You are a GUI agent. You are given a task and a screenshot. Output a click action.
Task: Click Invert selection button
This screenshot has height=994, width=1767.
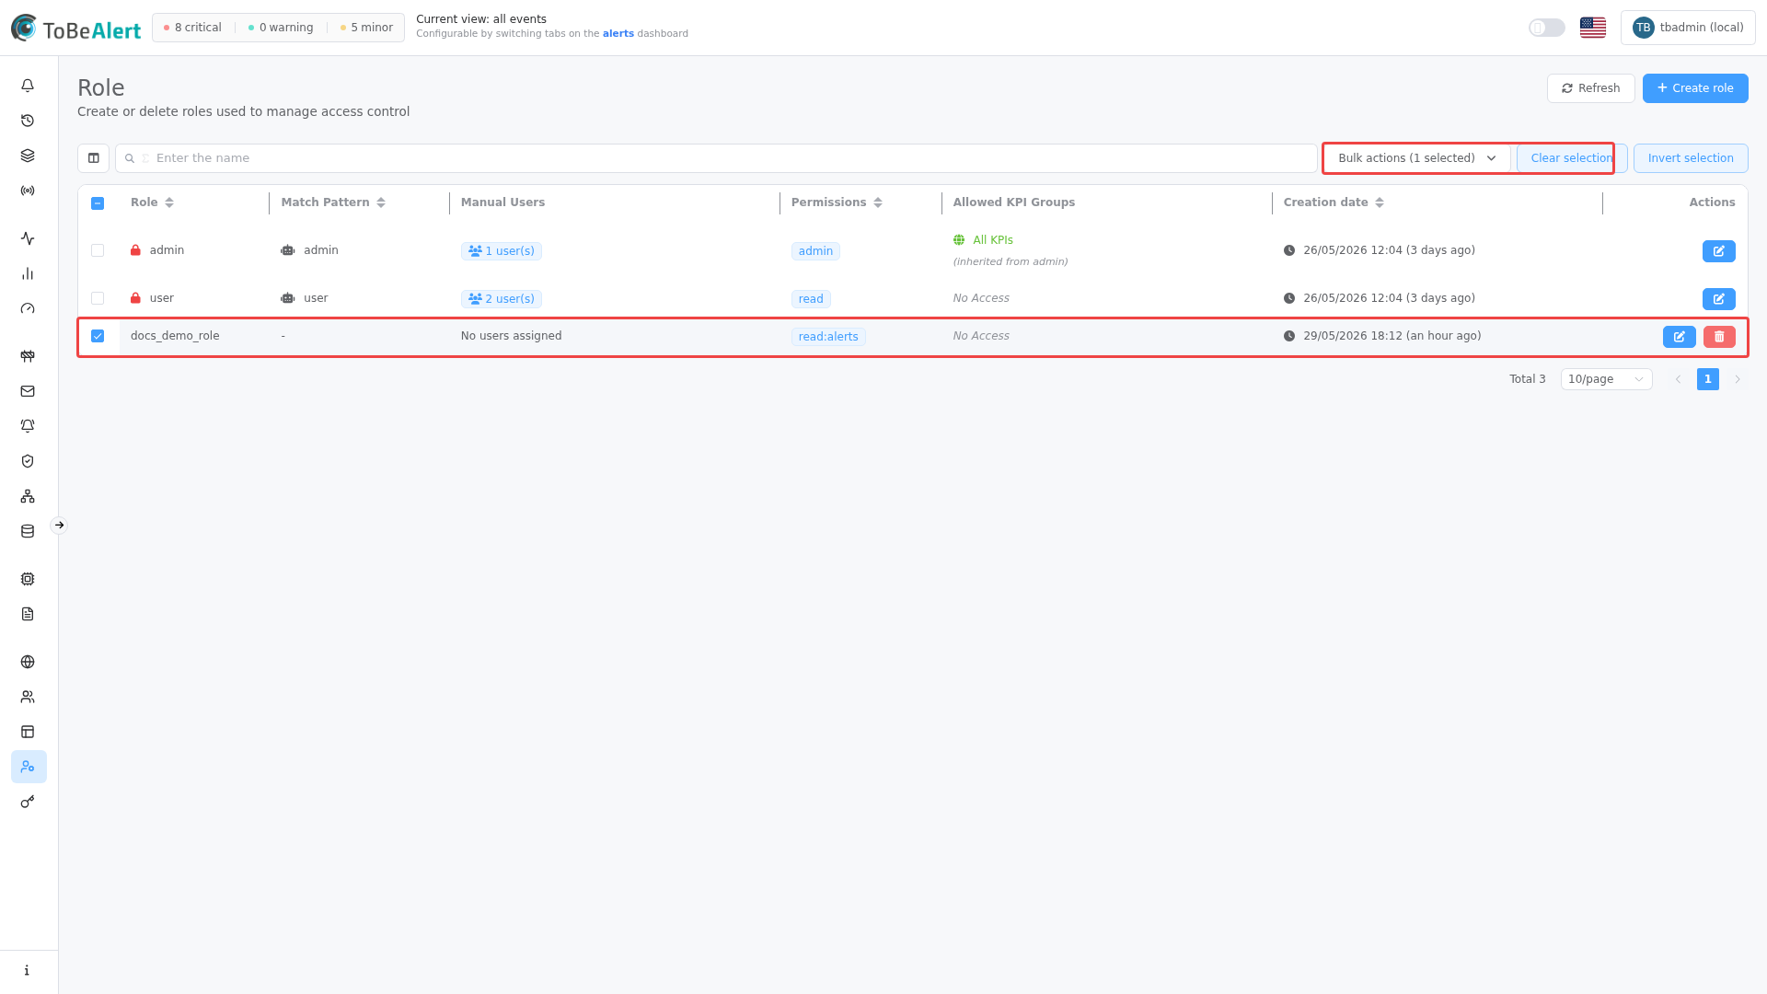(1691, 158)
